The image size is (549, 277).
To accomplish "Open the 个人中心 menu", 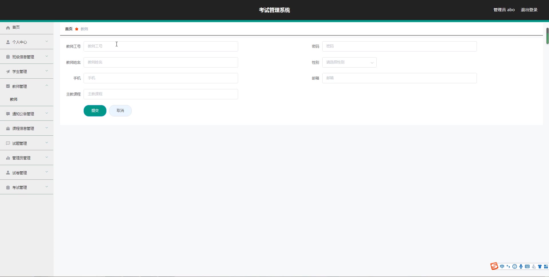I will click(x=27, y=42).
